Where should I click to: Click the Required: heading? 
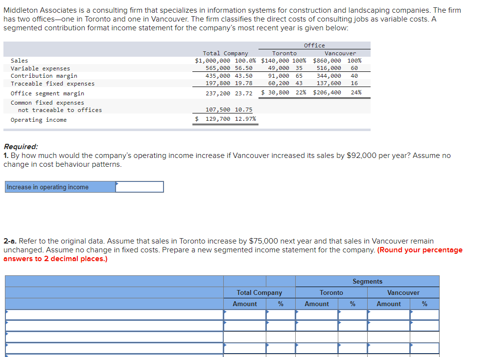coord(21,147)
